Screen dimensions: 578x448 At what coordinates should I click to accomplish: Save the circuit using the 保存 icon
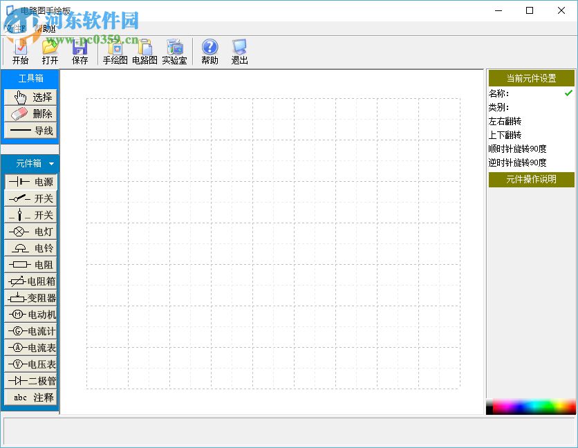coord(80,52)
